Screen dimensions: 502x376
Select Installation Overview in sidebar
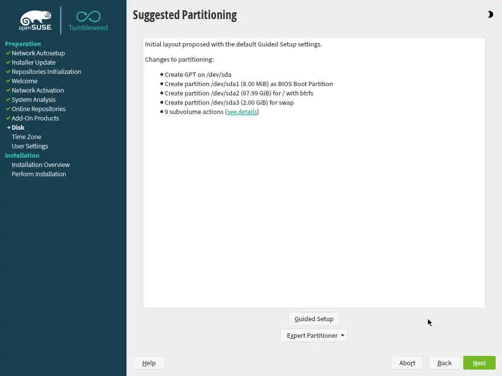click(x=41, y=164)
